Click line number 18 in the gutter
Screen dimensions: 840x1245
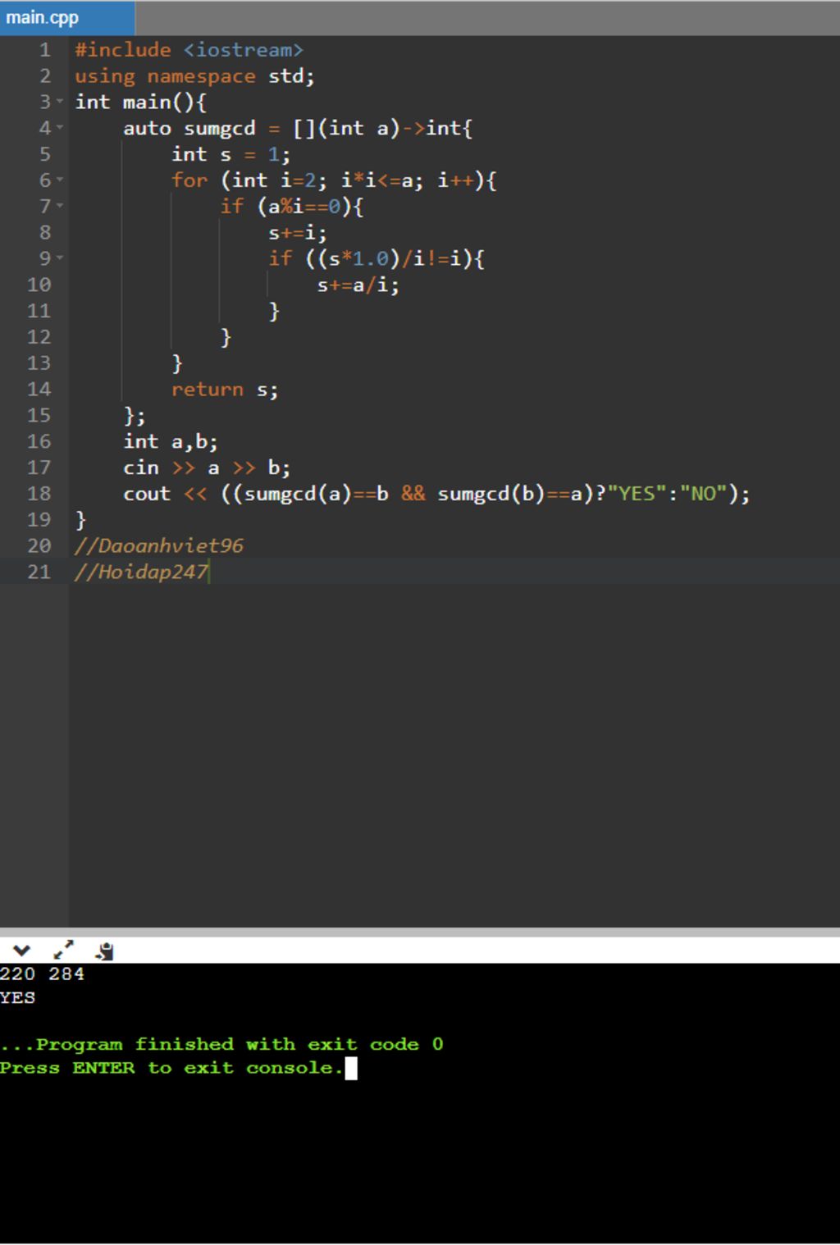[x=39, y=494]
